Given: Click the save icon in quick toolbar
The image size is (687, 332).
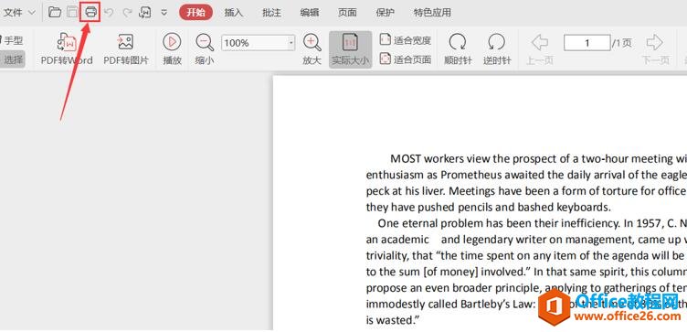Looking at the screenshot, I should (x=72, y=12).
